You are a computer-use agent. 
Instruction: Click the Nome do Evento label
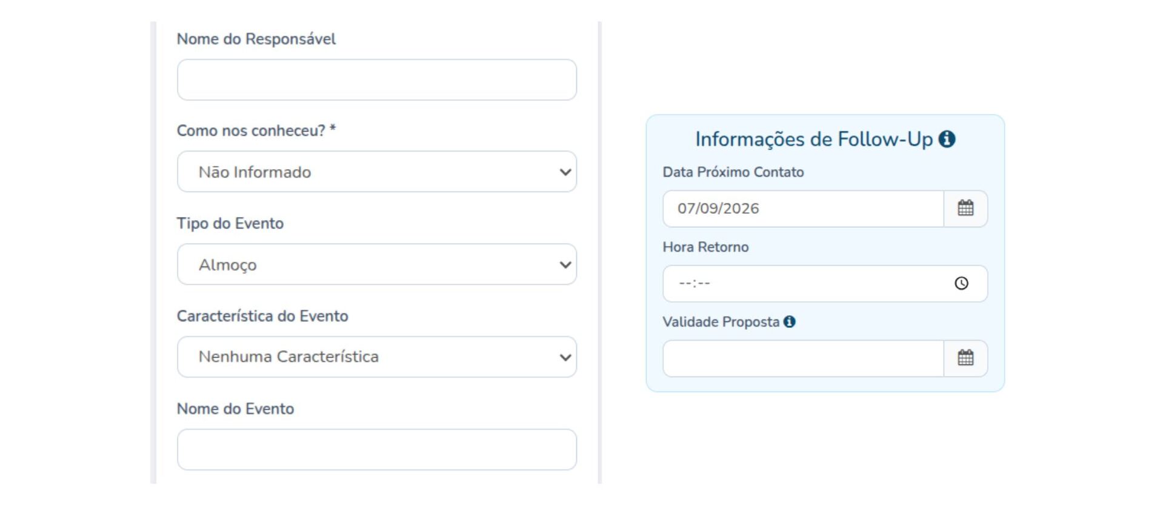[x=235, y=409]
